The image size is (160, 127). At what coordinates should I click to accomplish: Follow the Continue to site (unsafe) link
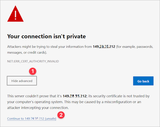31,118
